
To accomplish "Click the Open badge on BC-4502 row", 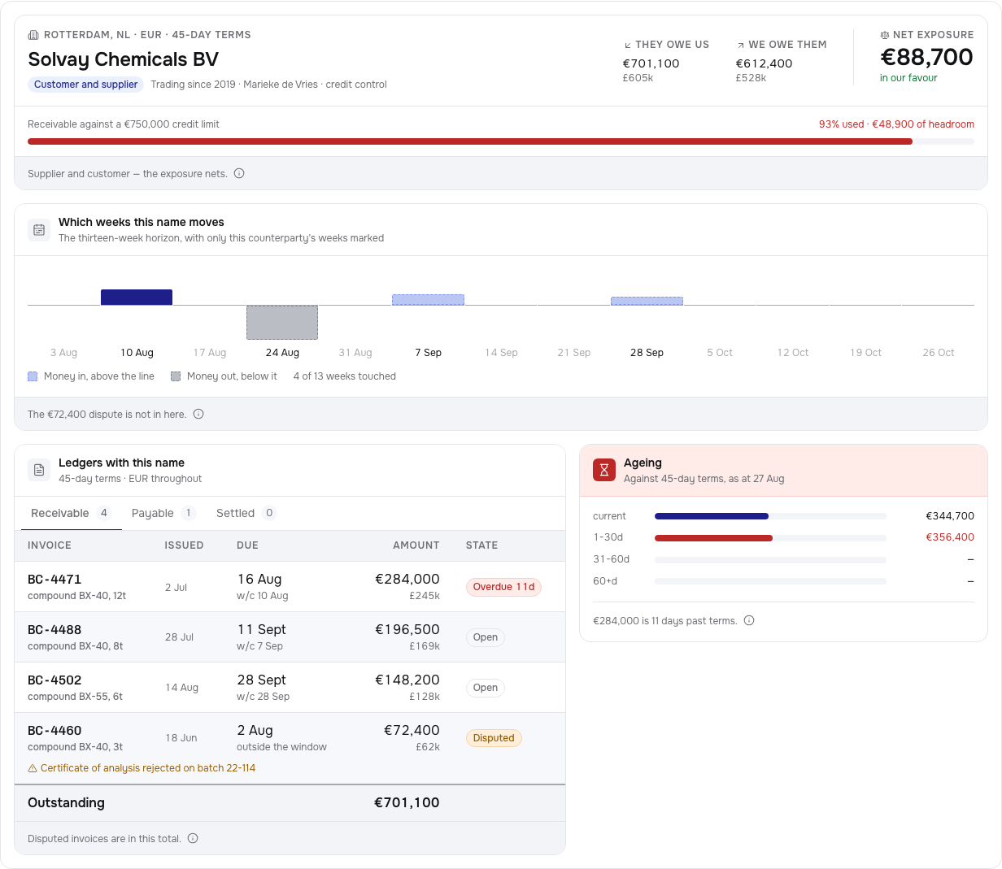I will [x=486, y=688].
